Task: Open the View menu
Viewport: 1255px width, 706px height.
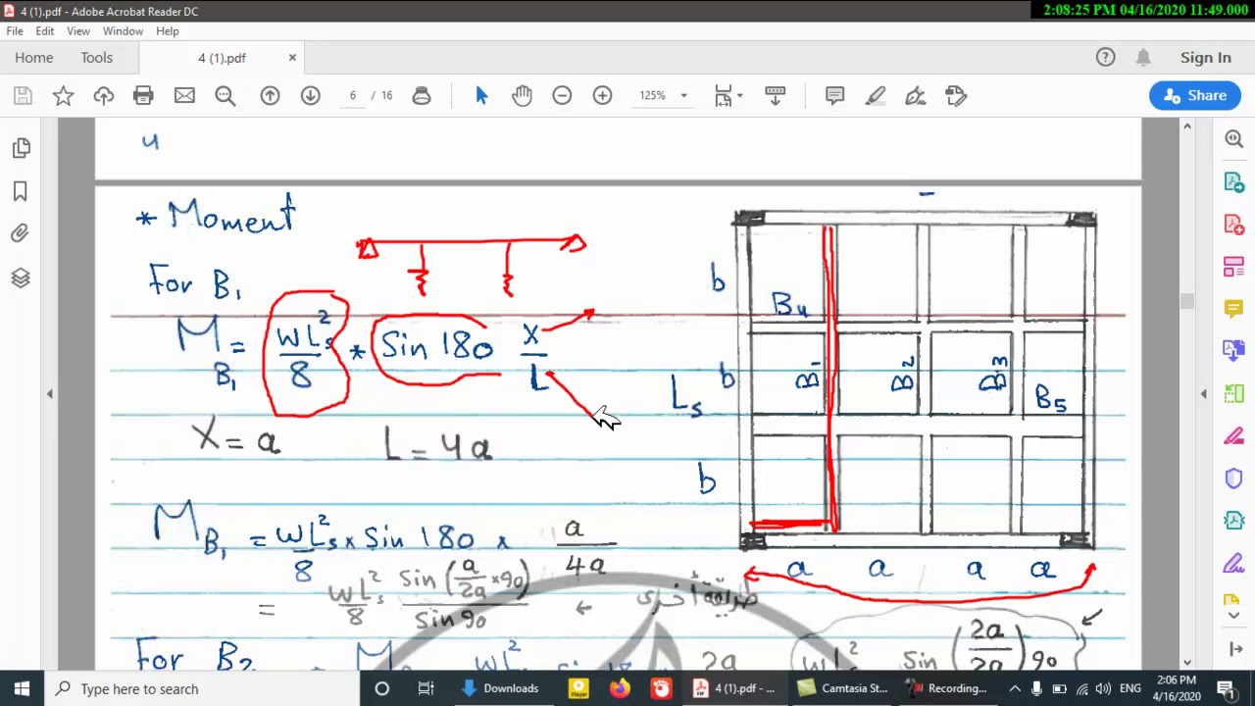Action: click(78, 31)
